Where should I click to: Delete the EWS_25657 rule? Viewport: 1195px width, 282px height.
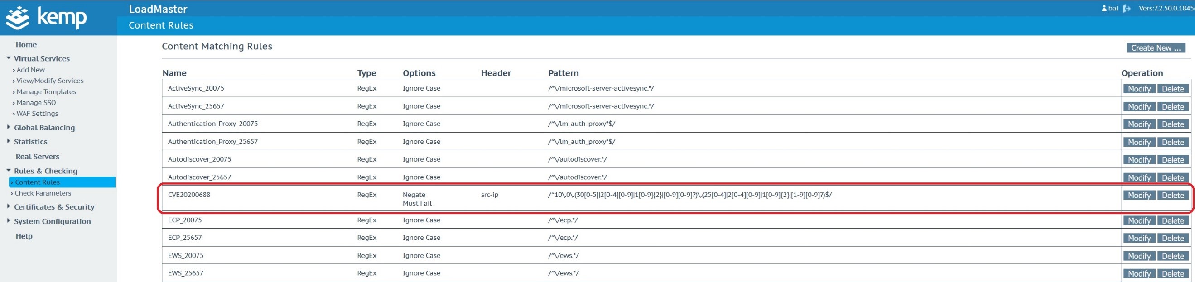(x=1173, y=274)
